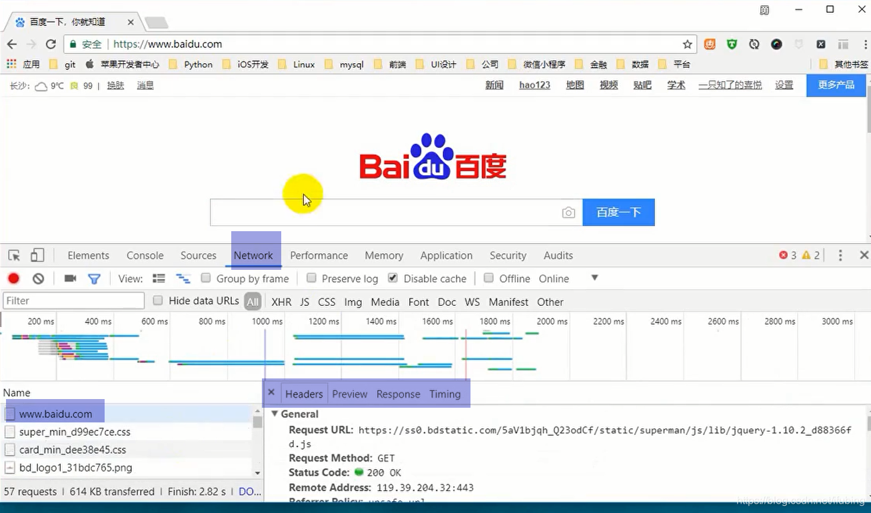Tick the Offline checkbox
The height and width of the screenshot is (513, 871).
click(488, 278)
